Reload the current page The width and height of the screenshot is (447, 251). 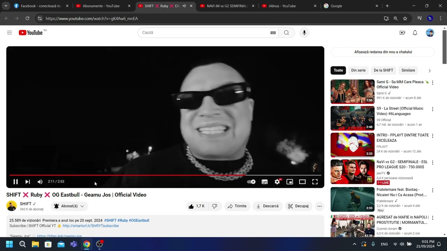pos(27,18)
